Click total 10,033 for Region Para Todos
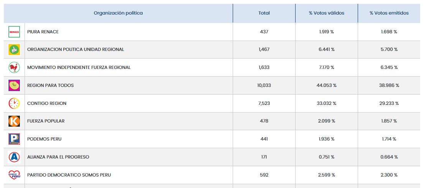This screenshot has width=424, height=188. click(x=264, y=85)
